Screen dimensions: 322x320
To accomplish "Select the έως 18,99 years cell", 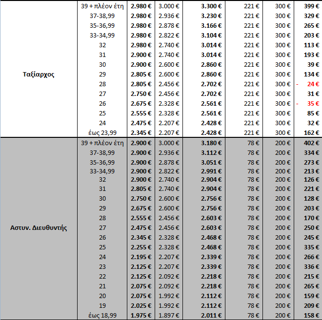I will click(102, 316).
